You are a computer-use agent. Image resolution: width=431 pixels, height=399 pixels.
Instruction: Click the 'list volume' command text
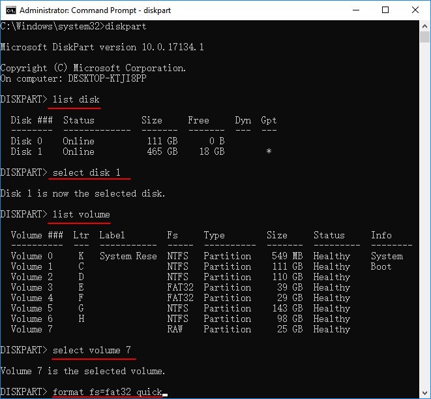(81, 214)
